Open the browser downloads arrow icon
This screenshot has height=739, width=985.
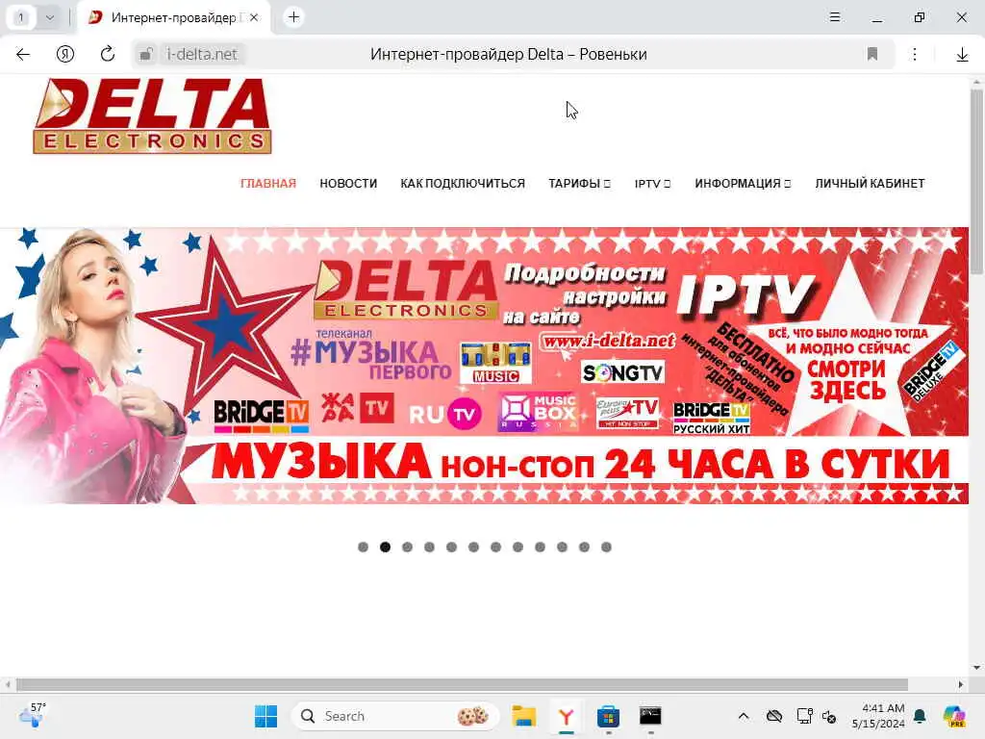(x=962, y=55)
